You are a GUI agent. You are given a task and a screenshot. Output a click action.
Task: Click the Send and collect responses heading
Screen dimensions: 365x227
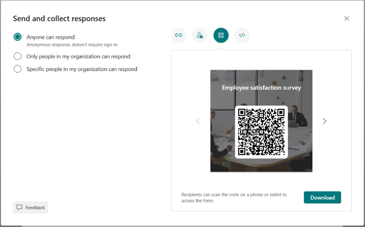tap(59, 18)
